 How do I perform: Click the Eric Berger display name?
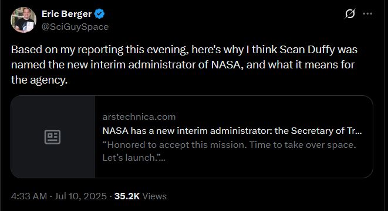66,14
